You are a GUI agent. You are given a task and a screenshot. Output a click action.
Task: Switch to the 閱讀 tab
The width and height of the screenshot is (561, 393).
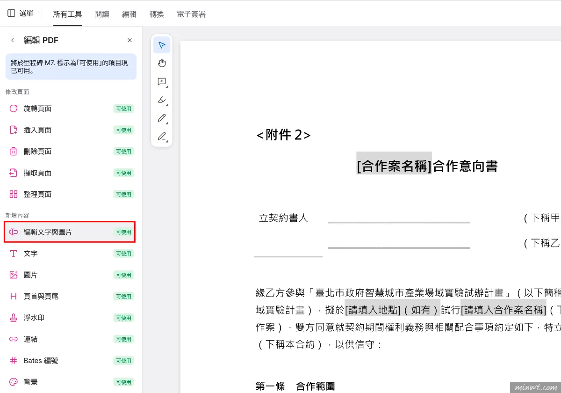tap(102, 15)
